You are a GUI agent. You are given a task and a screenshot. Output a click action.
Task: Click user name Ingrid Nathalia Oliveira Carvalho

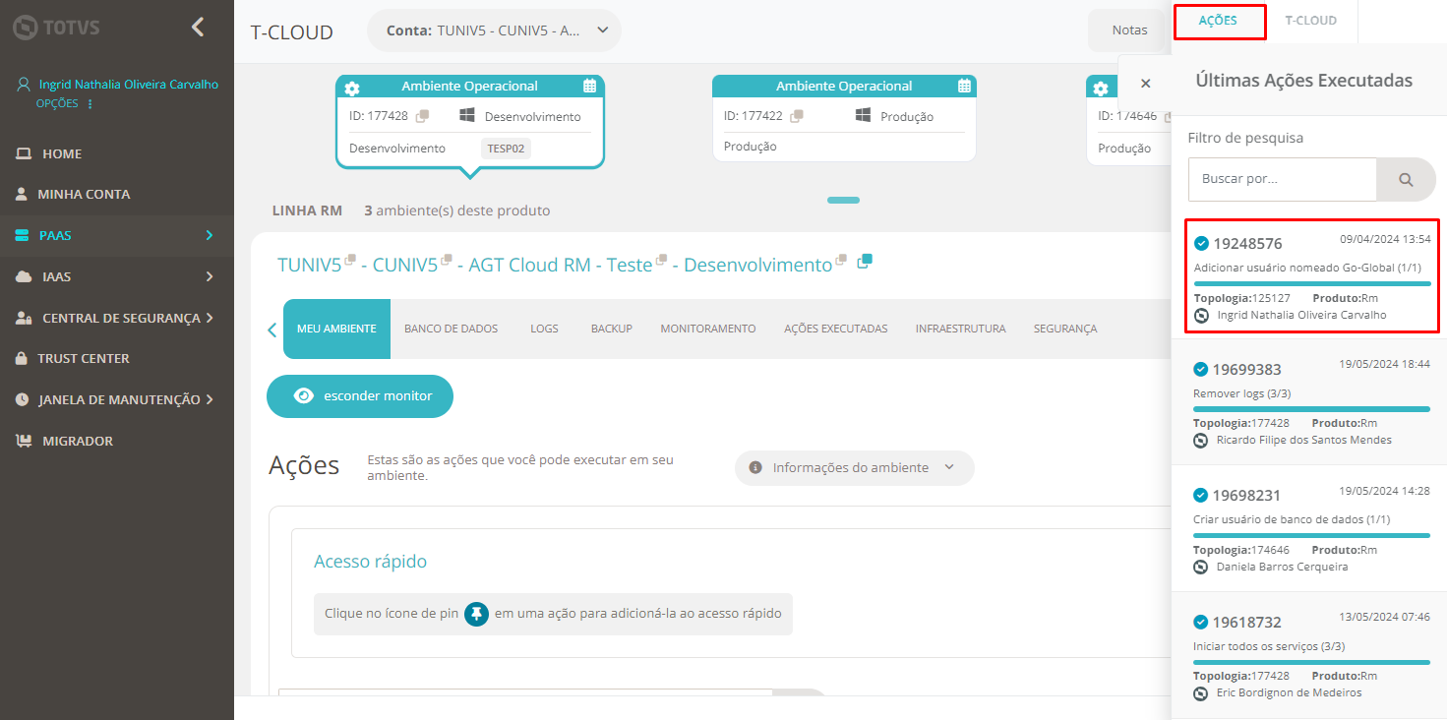(x=129, y=85)
